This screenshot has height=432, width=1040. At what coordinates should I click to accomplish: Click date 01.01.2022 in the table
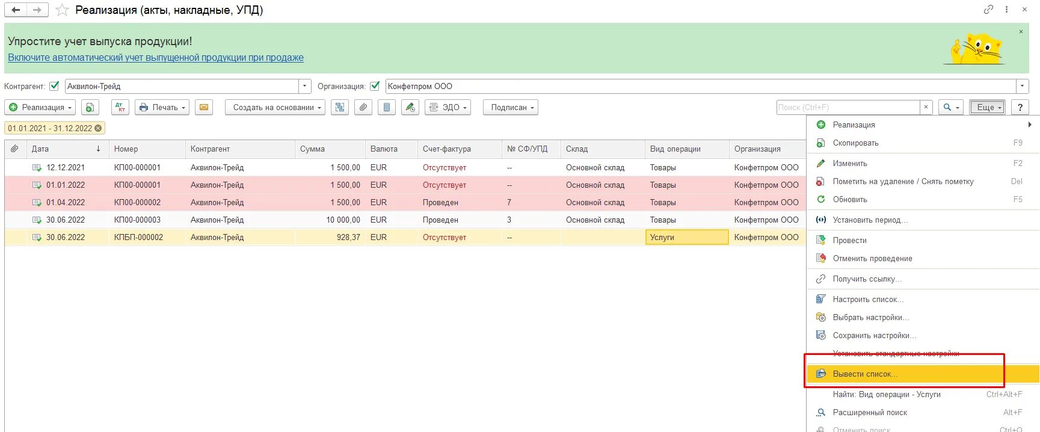click(x=66, y=185)
